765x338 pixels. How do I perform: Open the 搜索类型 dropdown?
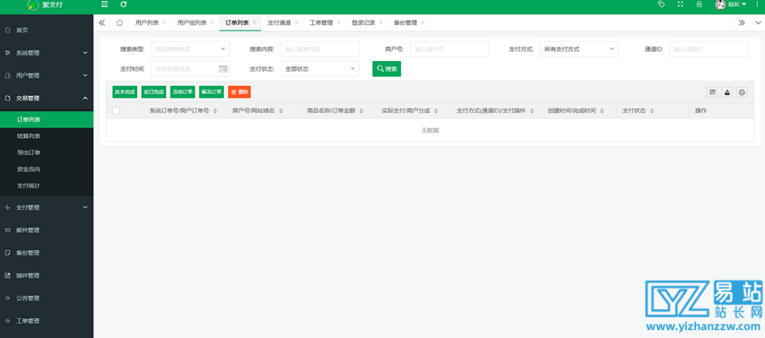tap(190, 49)
